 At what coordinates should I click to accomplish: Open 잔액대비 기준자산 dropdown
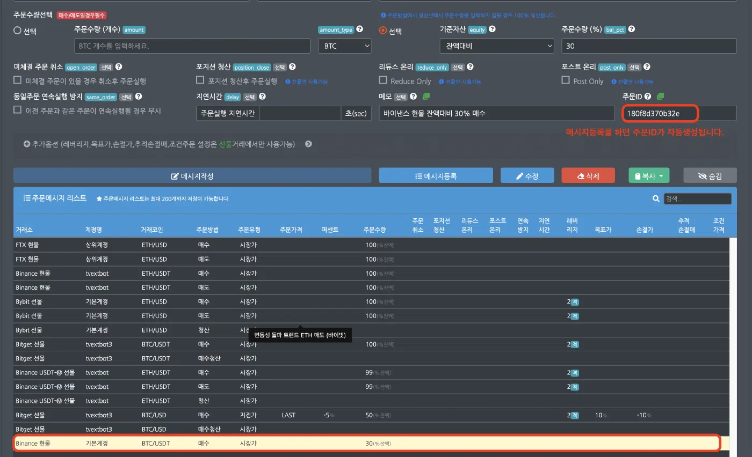pyautogui.click(x=496, y=46)
